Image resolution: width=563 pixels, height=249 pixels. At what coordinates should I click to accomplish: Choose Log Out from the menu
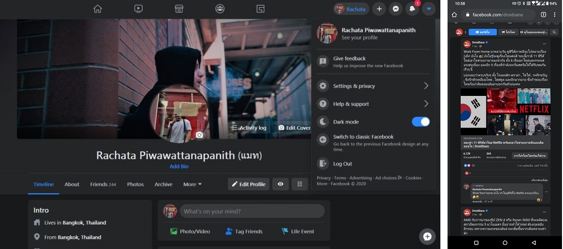pos(373,164)
